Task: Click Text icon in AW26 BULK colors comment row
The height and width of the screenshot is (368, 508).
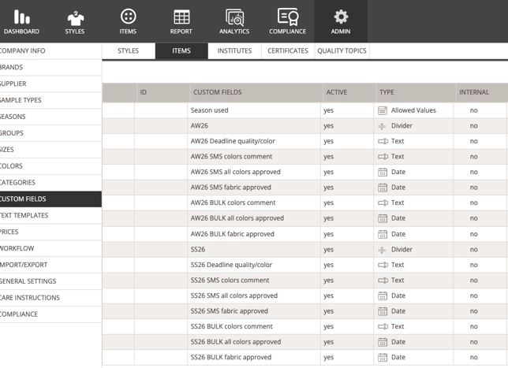Action: (x=383, y=203)
